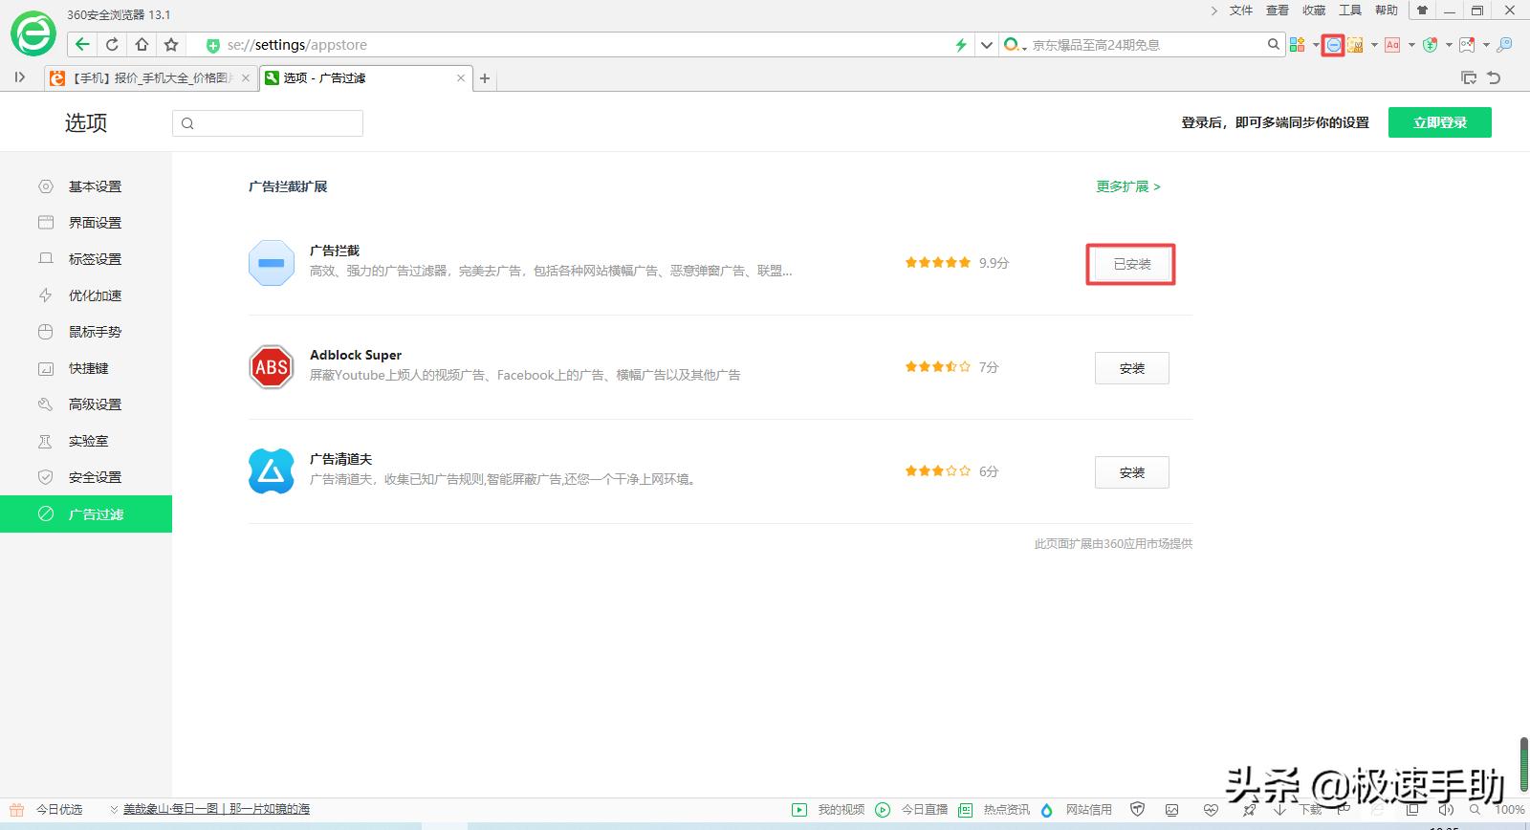
Task: Open 美哉象山 每日一图 news link
Action: [216, 809]
